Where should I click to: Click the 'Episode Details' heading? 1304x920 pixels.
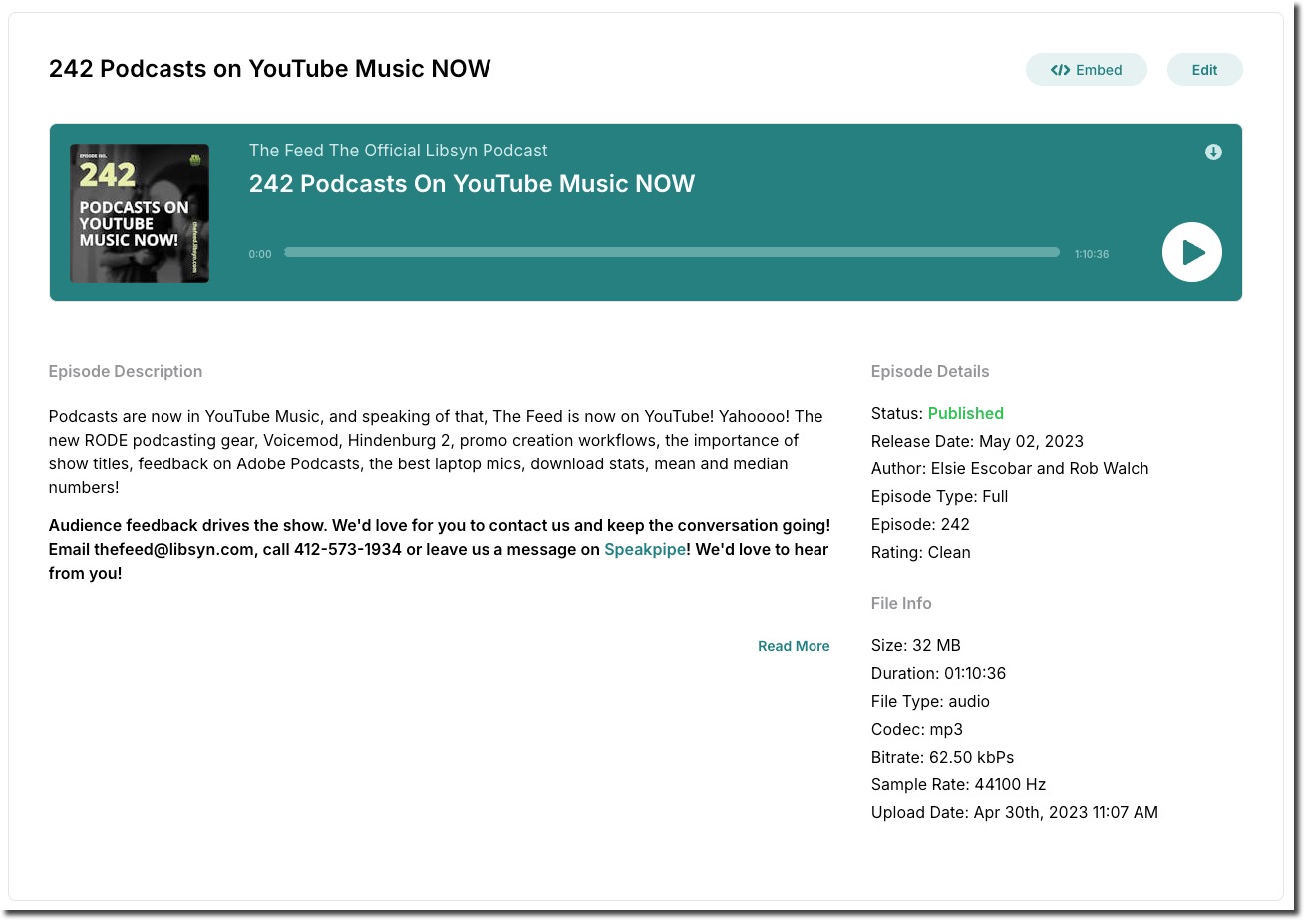tap(930, 371)
